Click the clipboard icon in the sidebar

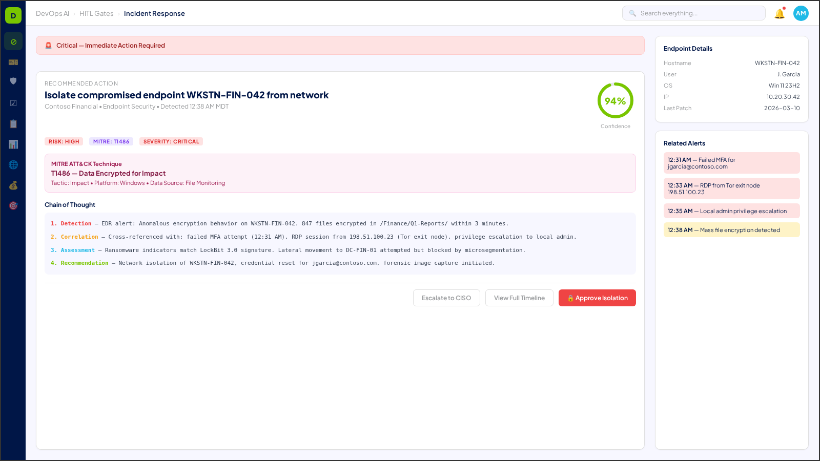point(13,123)
